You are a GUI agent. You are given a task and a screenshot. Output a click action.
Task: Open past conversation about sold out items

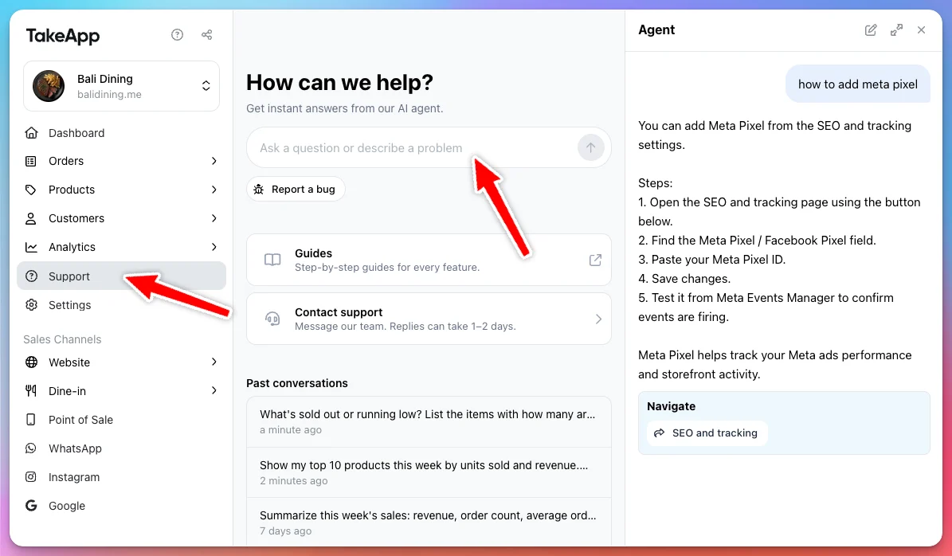(x=429, y=422)
